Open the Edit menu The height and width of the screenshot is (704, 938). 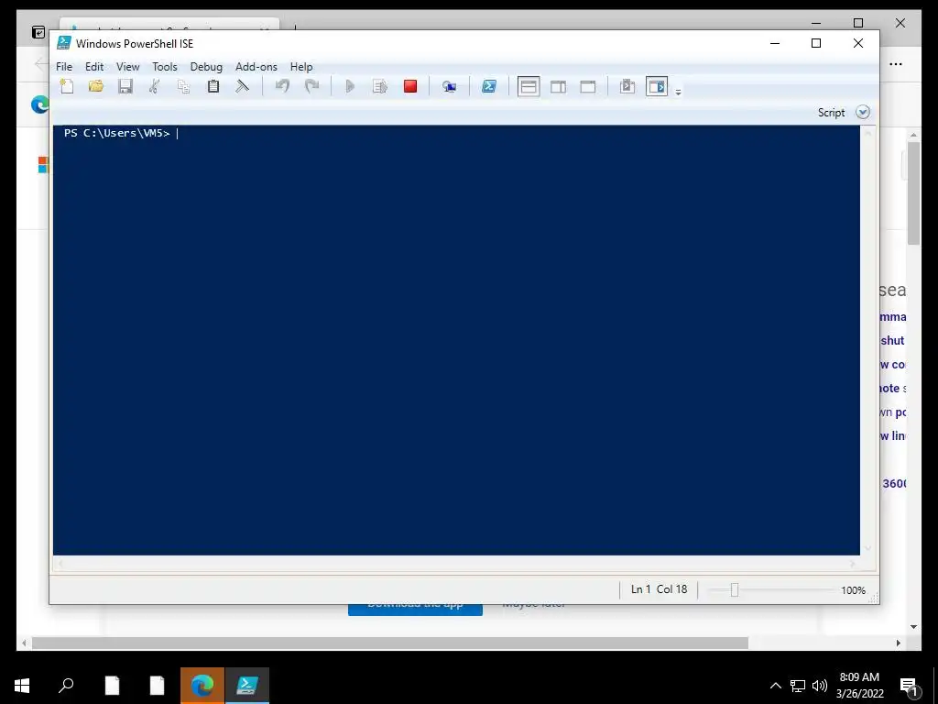click(94, 66)
